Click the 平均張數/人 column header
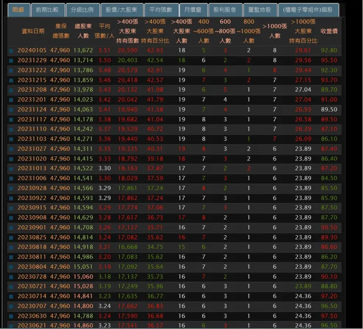 (104, 31)
